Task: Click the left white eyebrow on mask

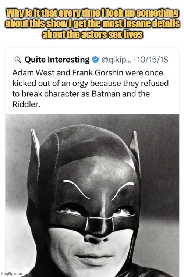Action: 77,189
